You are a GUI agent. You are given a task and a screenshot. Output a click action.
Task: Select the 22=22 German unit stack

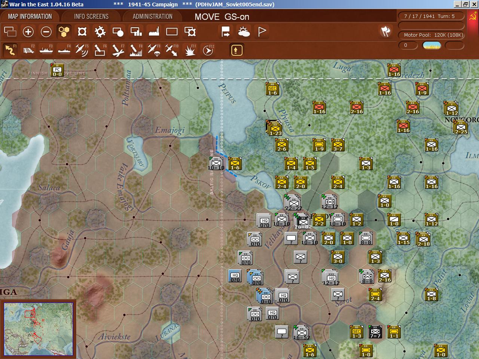(293, 203)
